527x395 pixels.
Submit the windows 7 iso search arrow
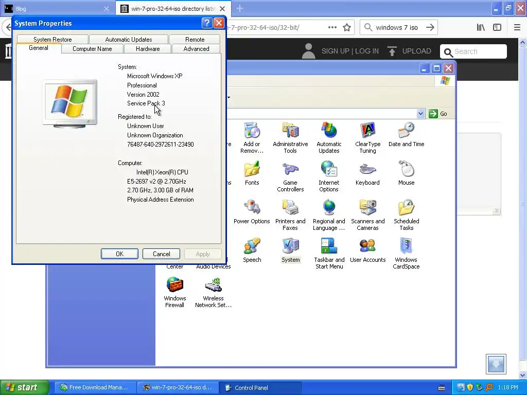pos(430,28)
